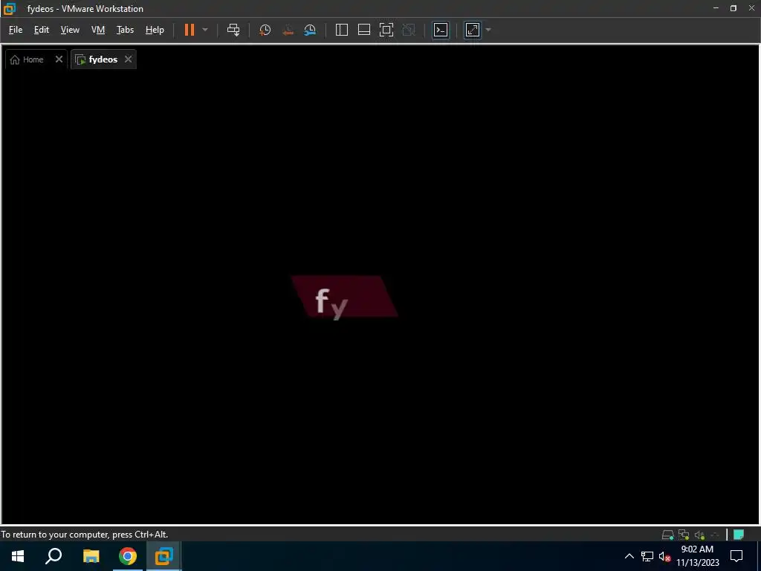Open the Tabs menu

[x=125, y=30]
